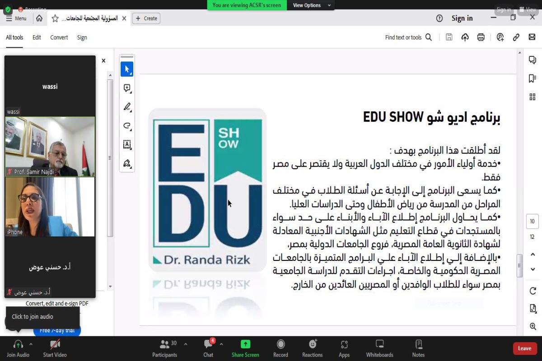Click the current page number 10 box
542x361 pixels.
533,222
